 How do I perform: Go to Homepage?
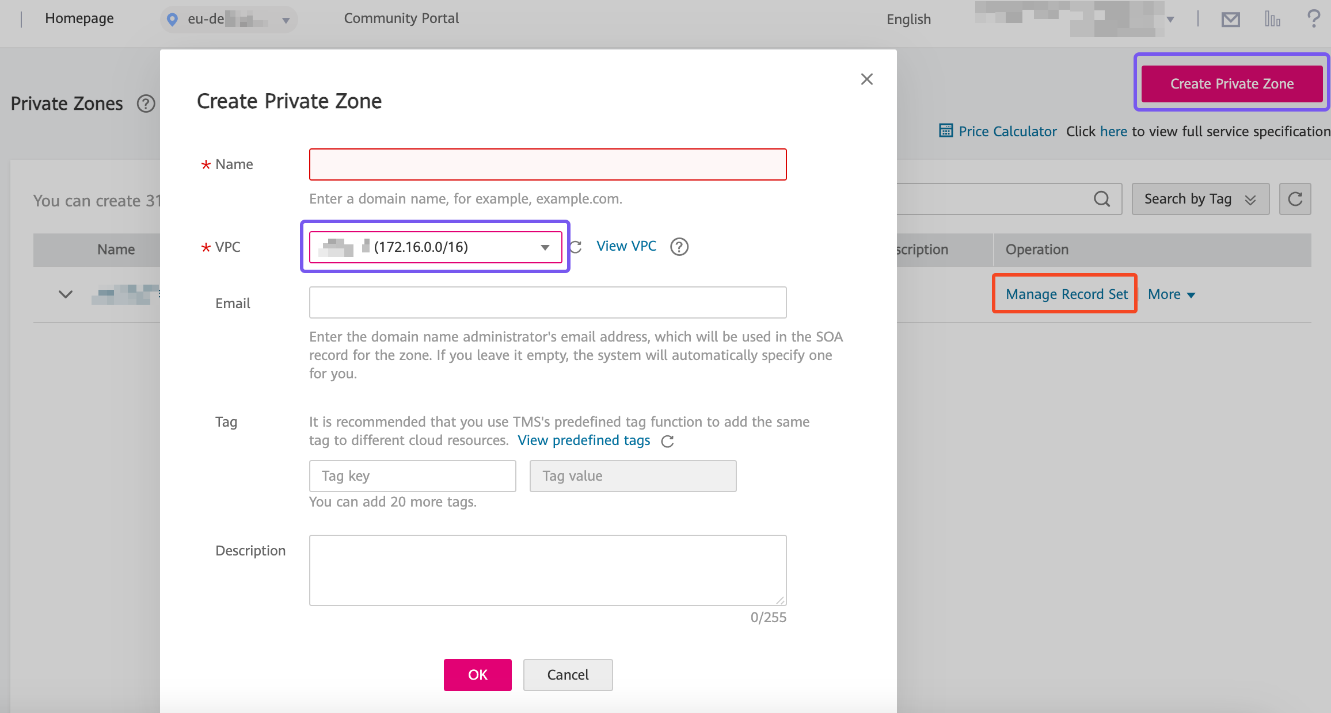point(79,18)
